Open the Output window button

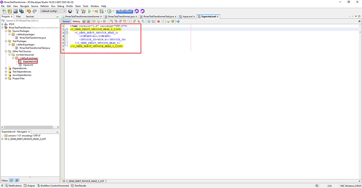[29, 186]
